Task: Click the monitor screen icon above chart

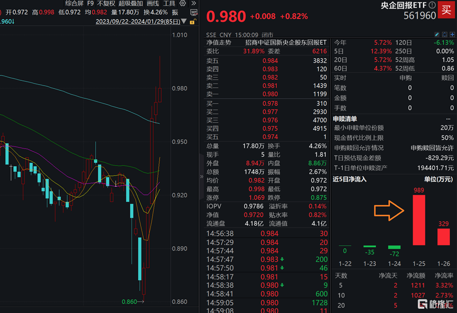Action: 193,13
